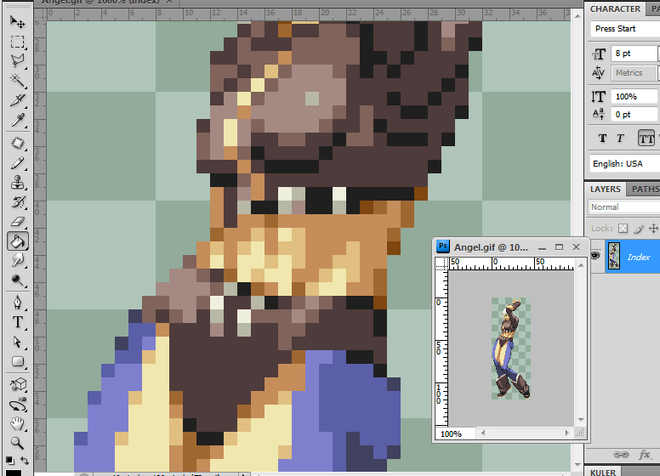Select the 3D Object Rotate tool
The width and height of the screenshot is (660, 476).
pyautogui.click(x=17, y=384)
